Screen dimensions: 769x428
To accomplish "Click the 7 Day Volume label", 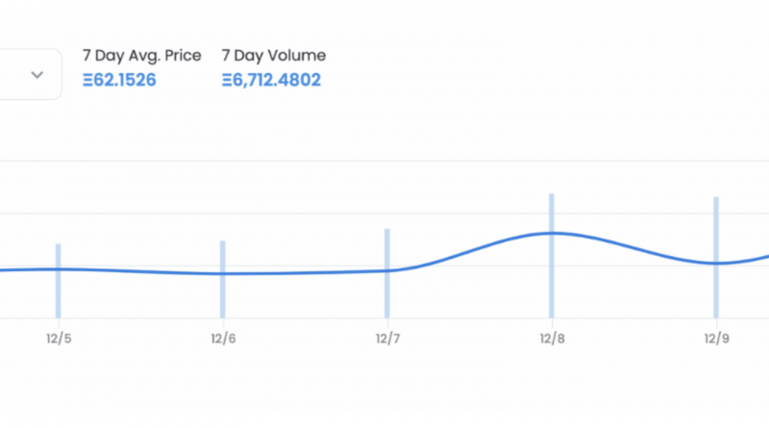I will click(x=273, y=56).
